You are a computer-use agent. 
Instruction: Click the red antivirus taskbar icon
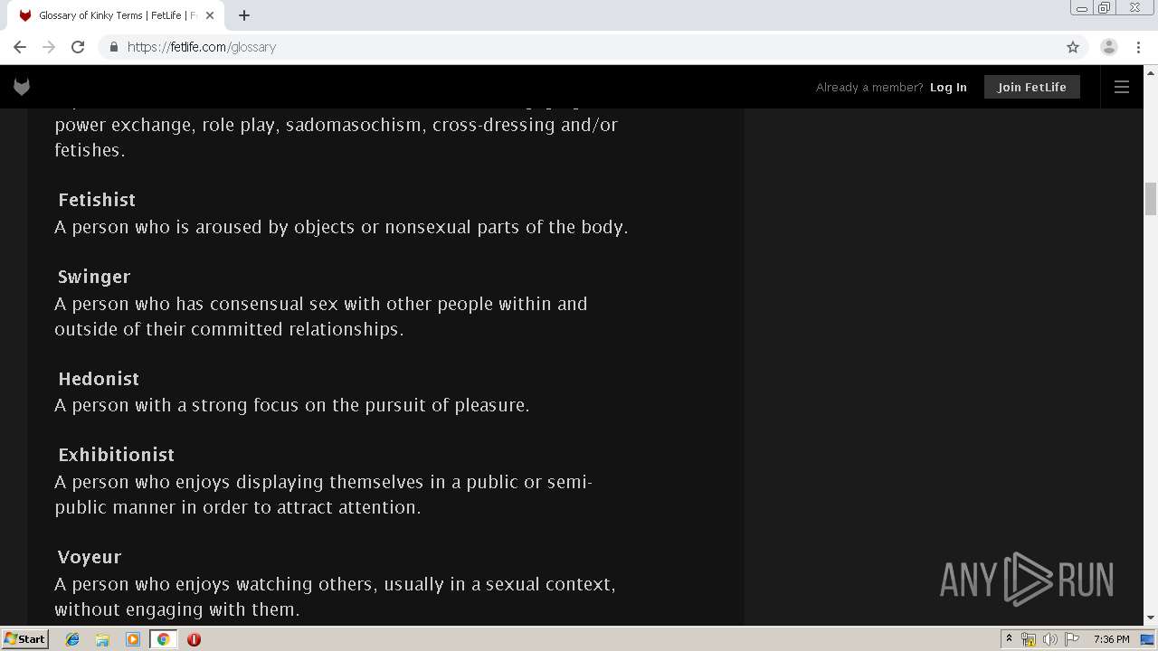tap(194, 639)
